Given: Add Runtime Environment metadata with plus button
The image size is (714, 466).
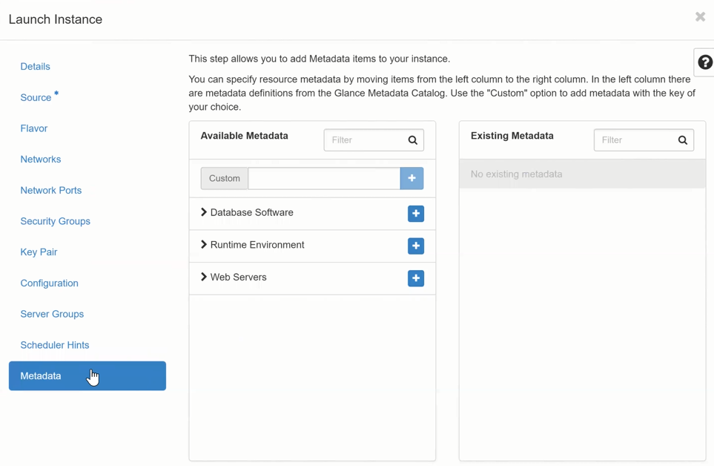Looking at the screenshot, I should coord(415,246).
